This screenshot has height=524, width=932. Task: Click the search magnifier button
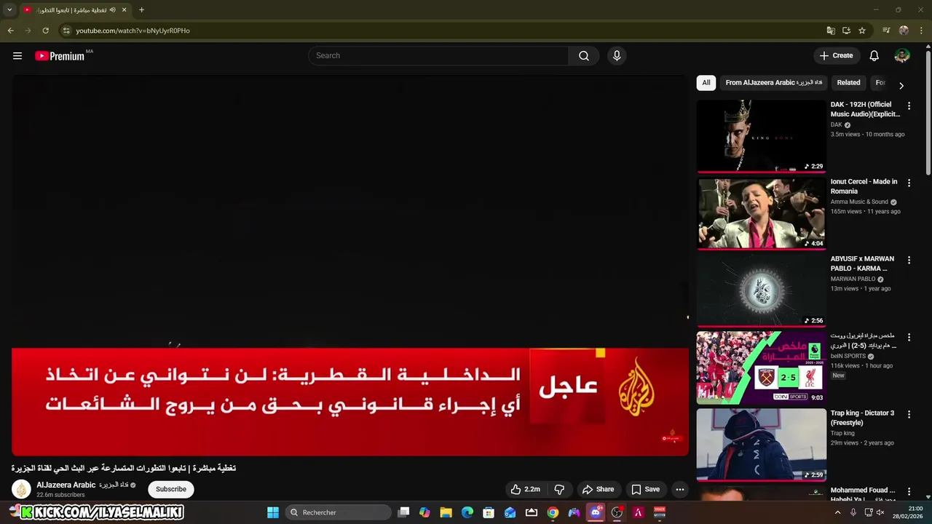584,56
